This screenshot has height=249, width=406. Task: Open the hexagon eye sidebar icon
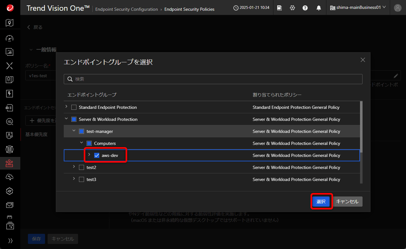click(x=10, y=191)
